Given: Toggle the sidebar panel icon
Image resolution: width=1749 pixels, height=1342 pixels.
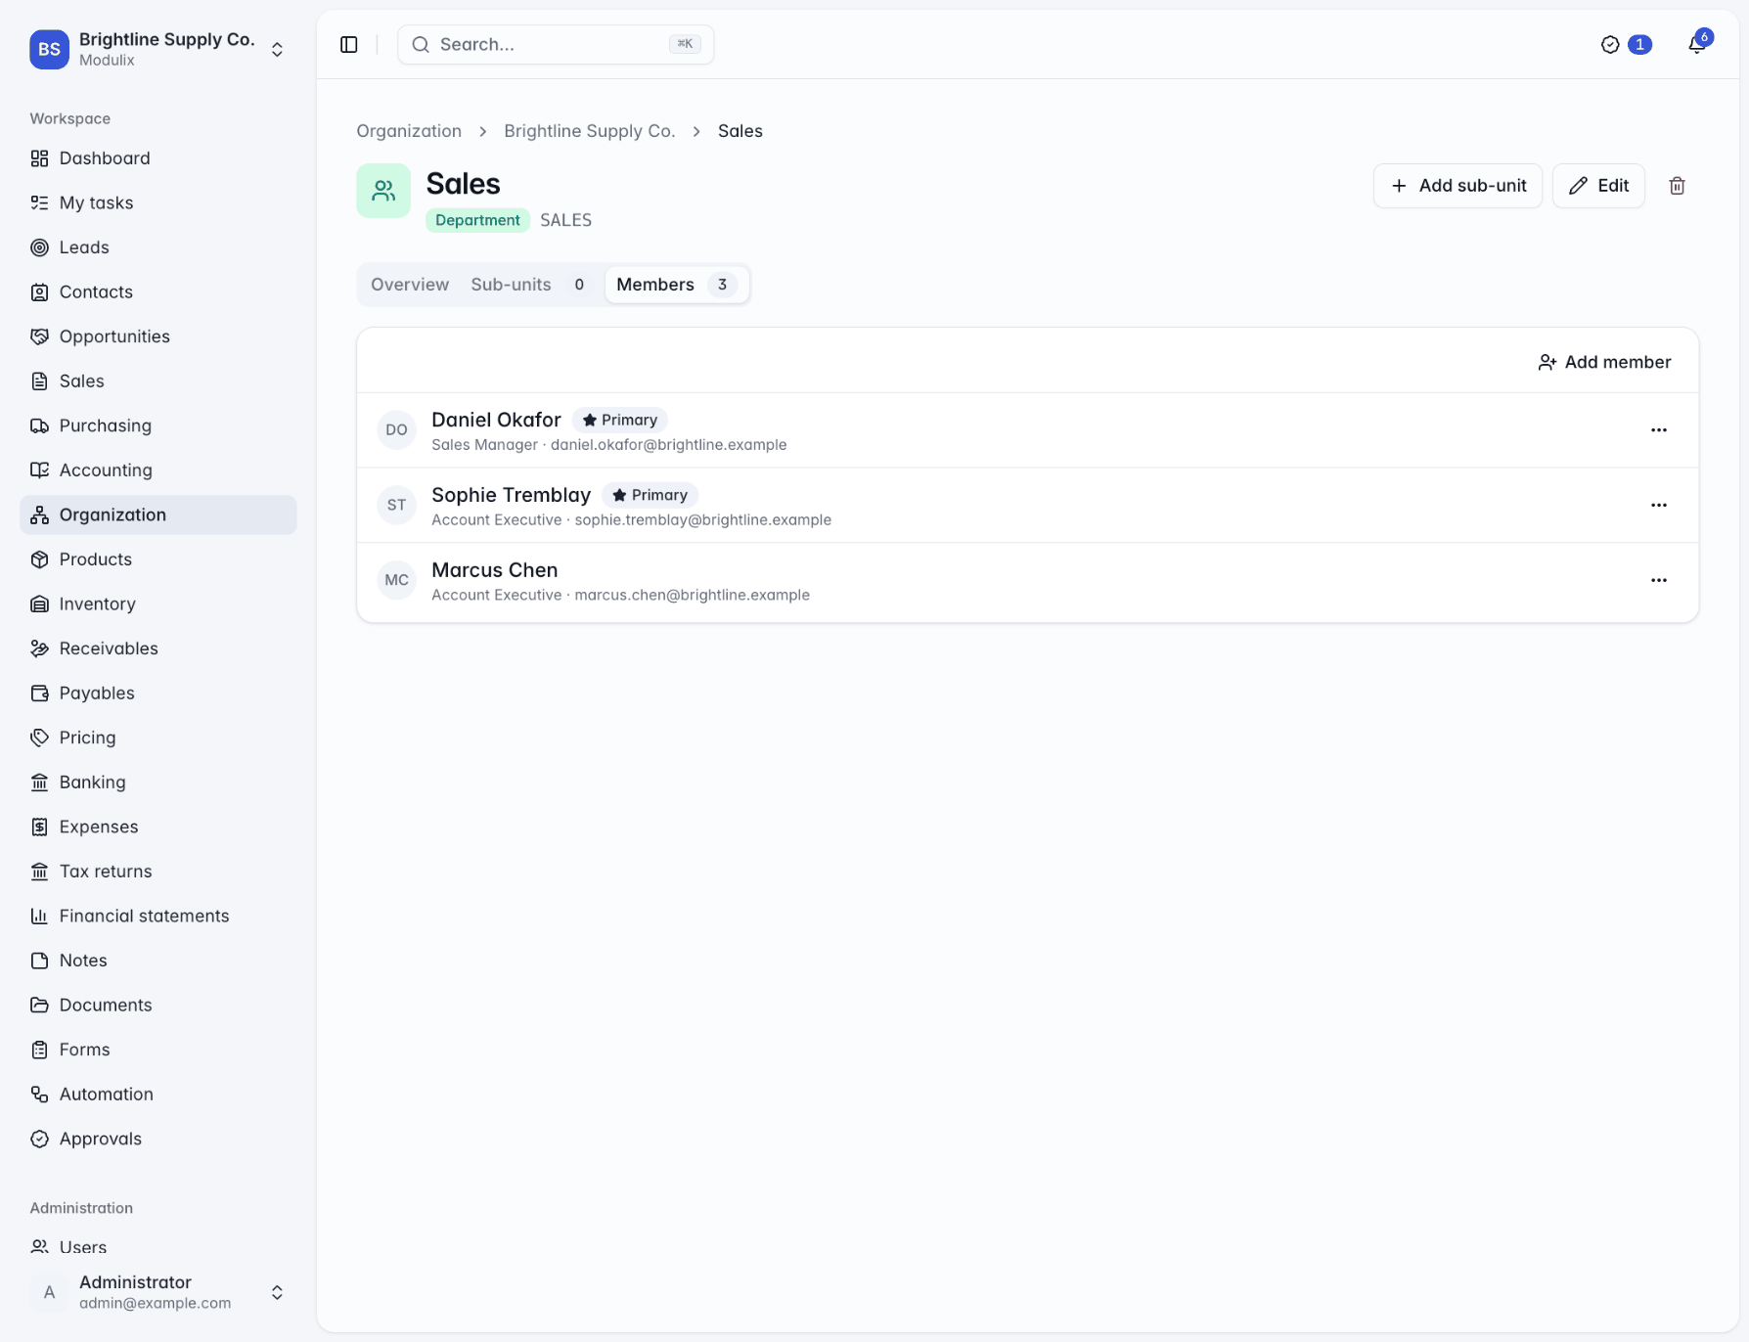Looking at the screenshot, I should point(349,45).
